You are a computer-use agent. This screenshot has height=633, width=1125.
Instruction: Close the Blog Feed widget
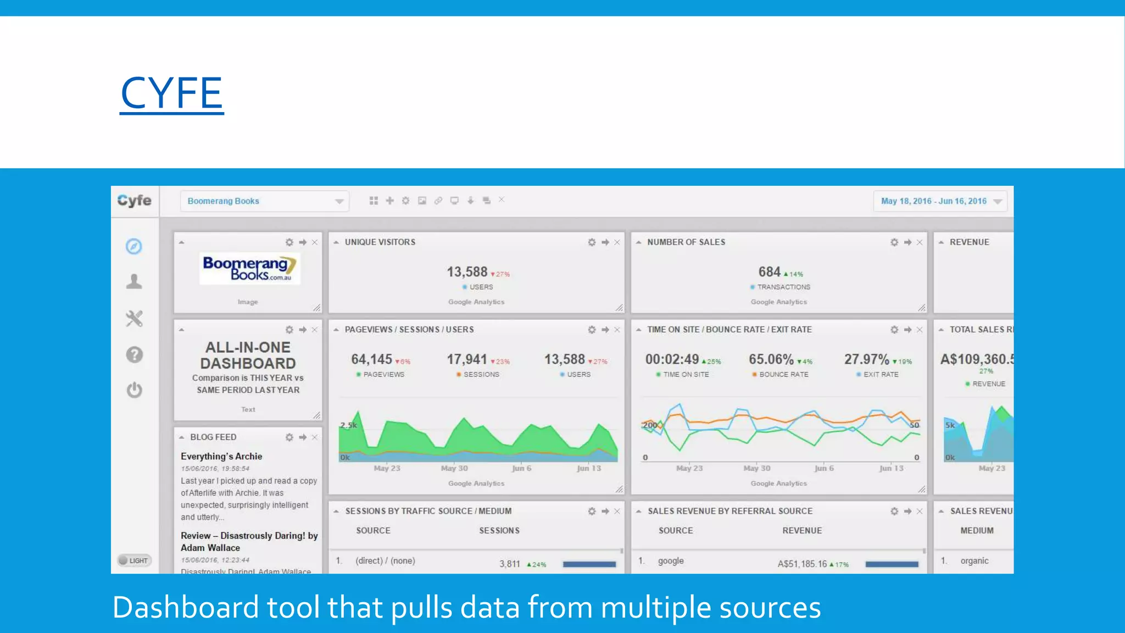pyautogui.click(x=315, y=437)
